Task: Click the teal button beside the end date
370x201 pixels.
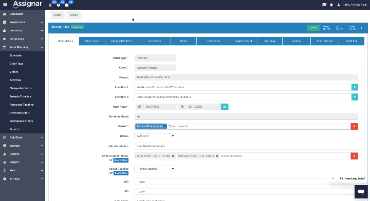Action: pos(225,107)
